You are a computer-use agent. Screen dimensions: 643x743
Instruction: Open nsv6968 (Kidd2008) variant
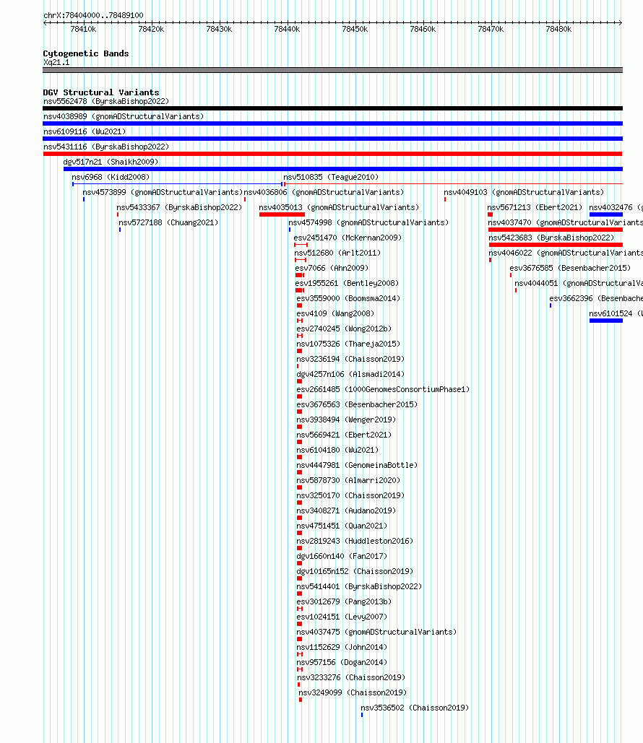click(111, 177)
